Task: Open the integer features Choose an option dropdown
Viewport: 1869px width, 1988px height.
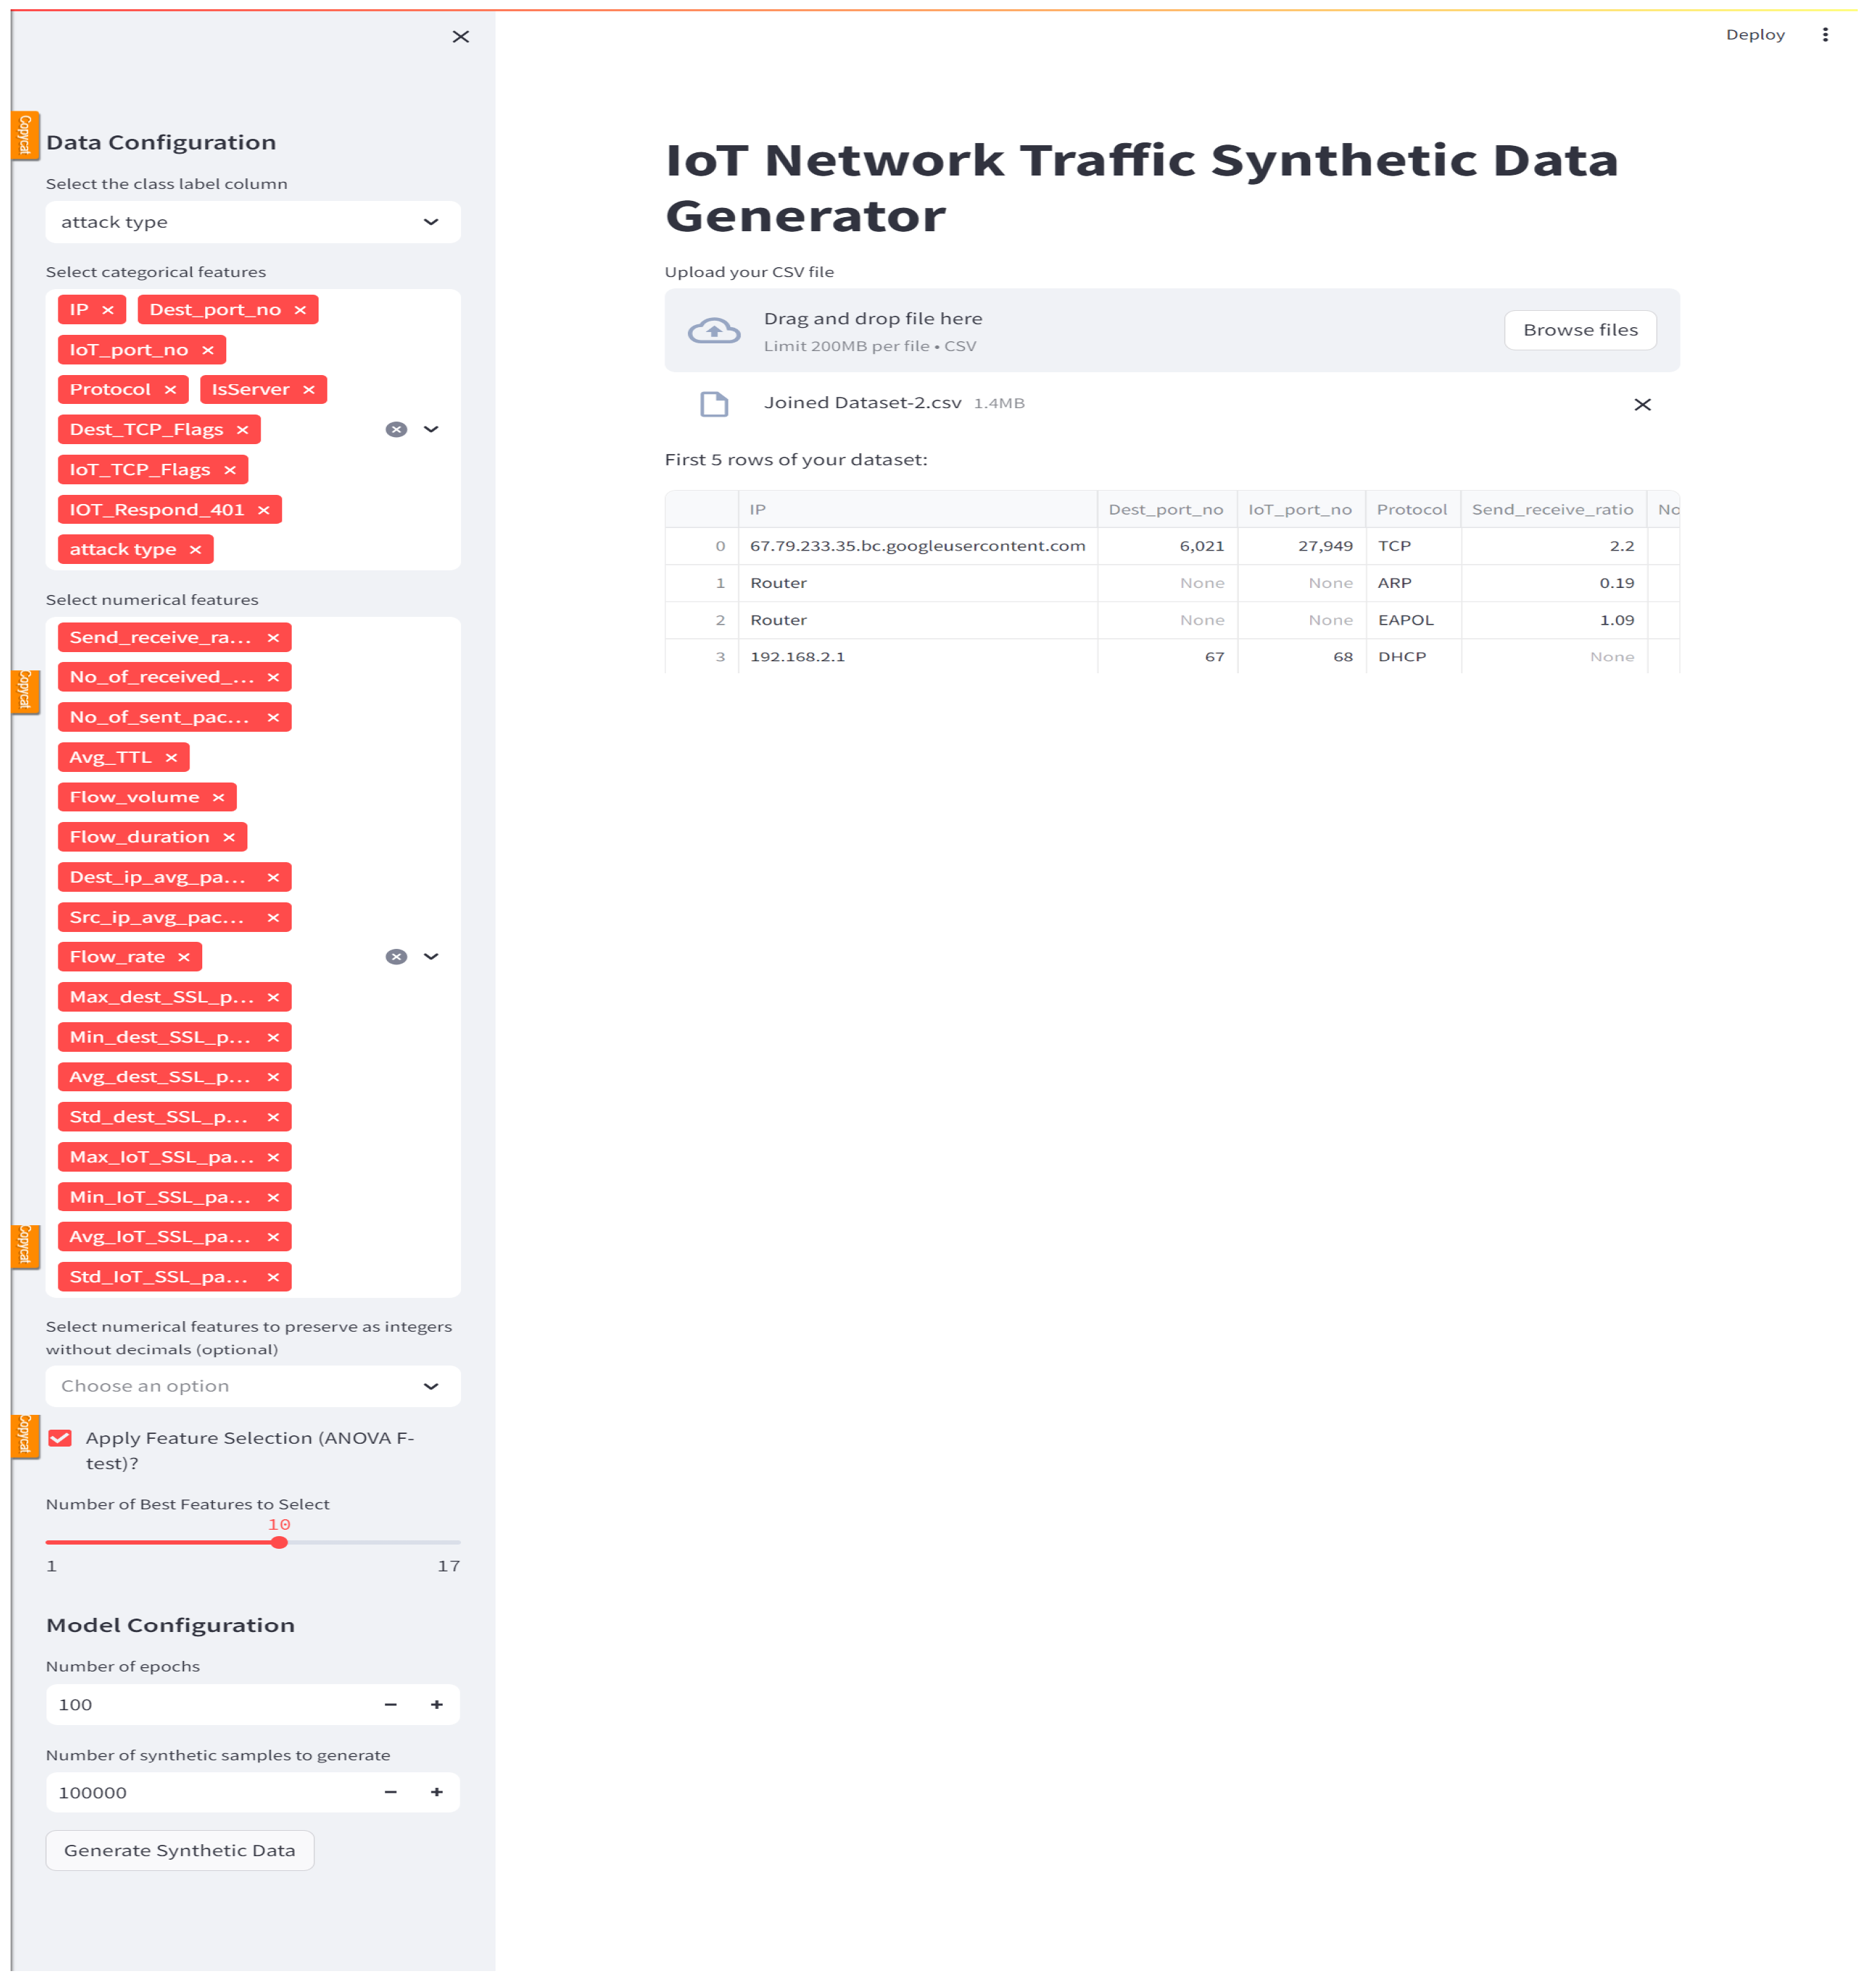Action: click(x=253, y=1387)
